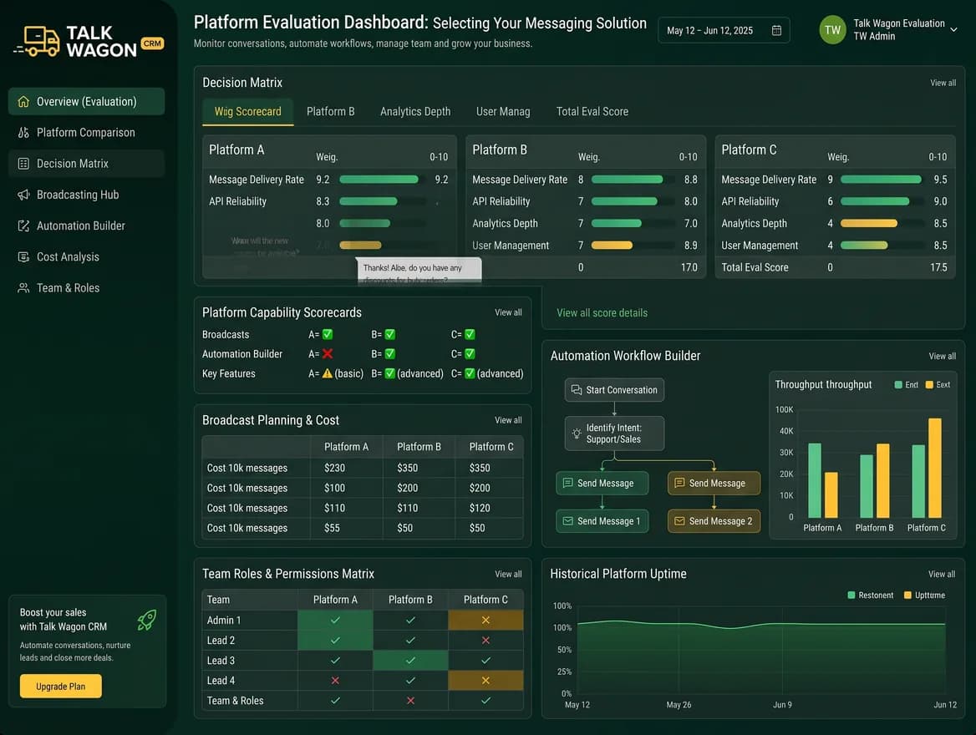The height and width of the screenshot is (735, 976).
Task: Click Lead 2 Platform C red X mark
Action: (x=485, y=641)
